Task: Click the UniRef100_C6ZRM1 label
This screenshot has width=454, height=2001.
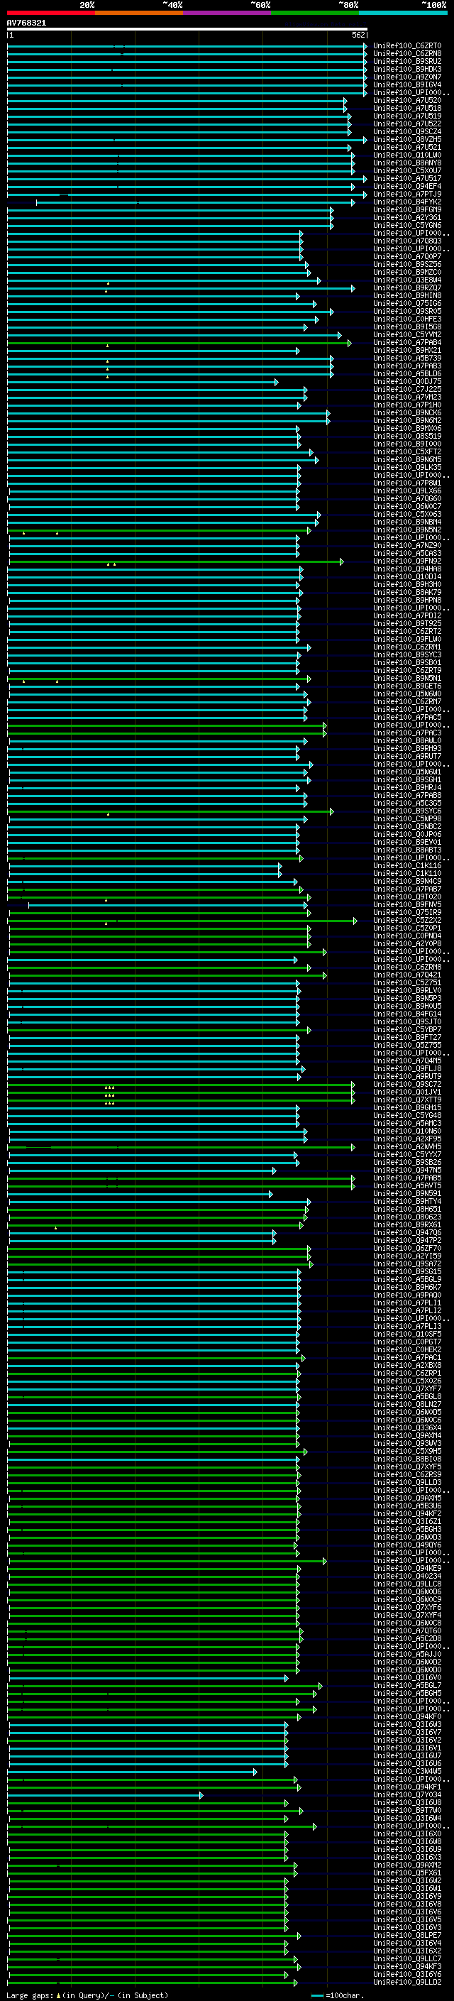Action: pos(407,647)
